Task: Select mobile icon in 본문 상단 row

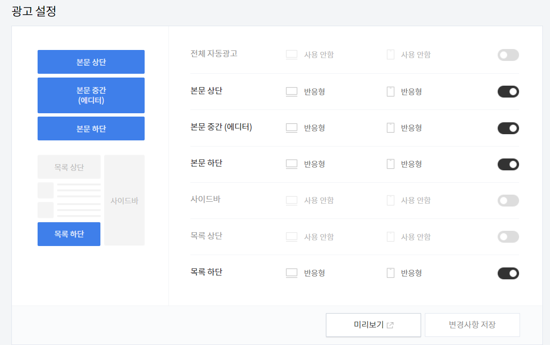Action: tap(391, 91)
